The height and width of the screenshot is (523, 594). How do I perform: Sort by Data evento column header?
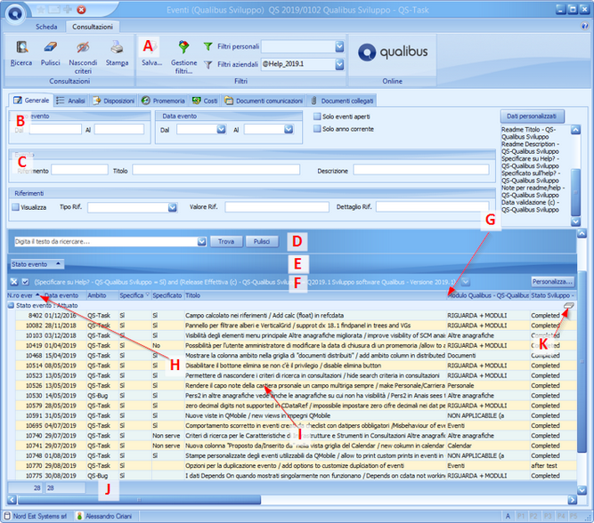click(x=65, y=295)
